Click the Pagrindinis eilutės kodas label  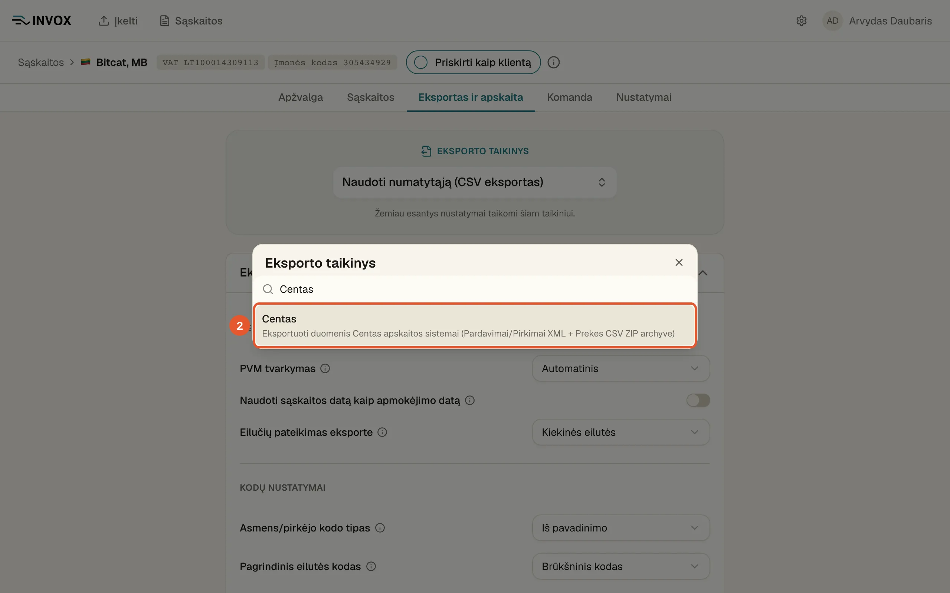tap(300, 566)
